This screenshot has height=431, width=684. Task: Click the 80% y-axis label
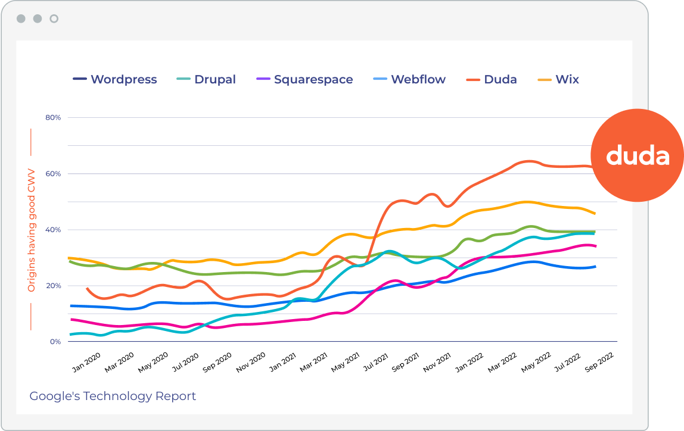click(53, 117)
